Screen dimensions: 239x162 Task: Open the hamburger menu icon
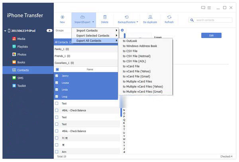pyautogui.click(x=209, y=8)
